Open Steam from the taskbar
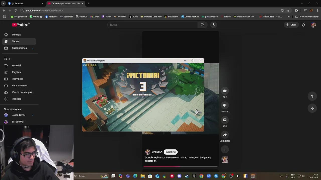The width and height of the screenshot is (321, 180). coord(187,176)
